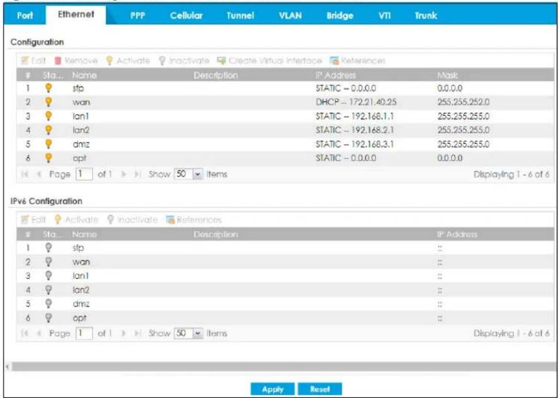Go to next page in IPv6 pager

click(x=123, y=334)
